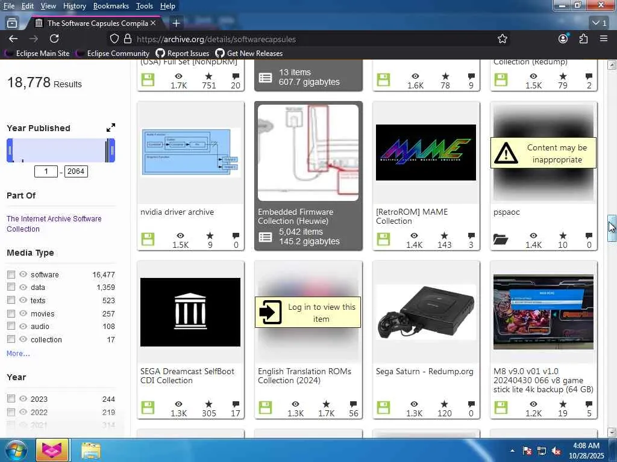Open the nvidia driver archive title
617x462 pixels.
[x=177, y=212]
